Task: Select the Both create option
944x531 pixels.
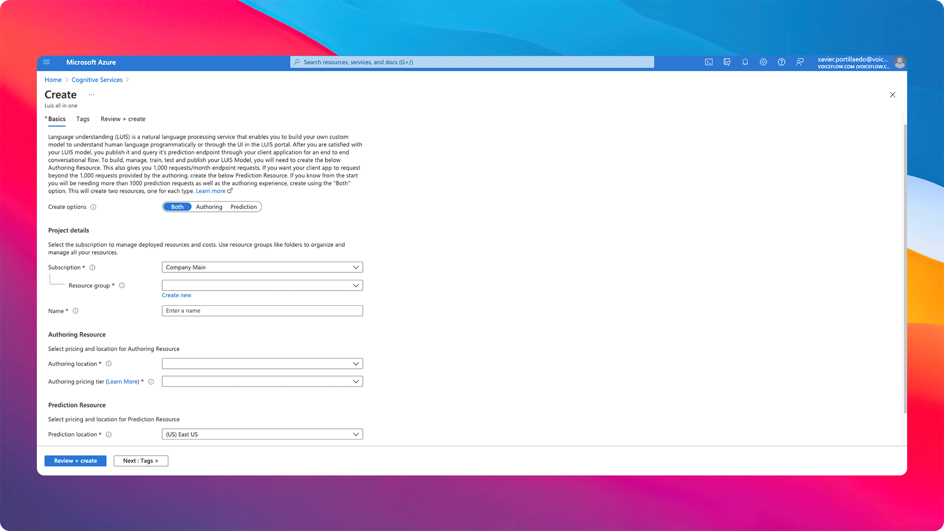Action: click(177, 207)
